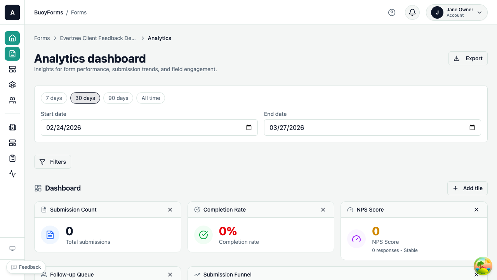497x280 pixels.
Task: Open the activity pulse icon in the sidebar
Action: pos(12,174)
